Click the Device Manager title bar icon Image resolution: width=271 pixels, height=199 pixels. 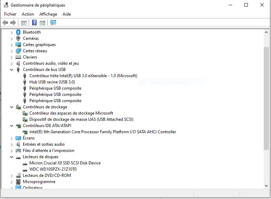pyautogui.click(x=6, y=5)
